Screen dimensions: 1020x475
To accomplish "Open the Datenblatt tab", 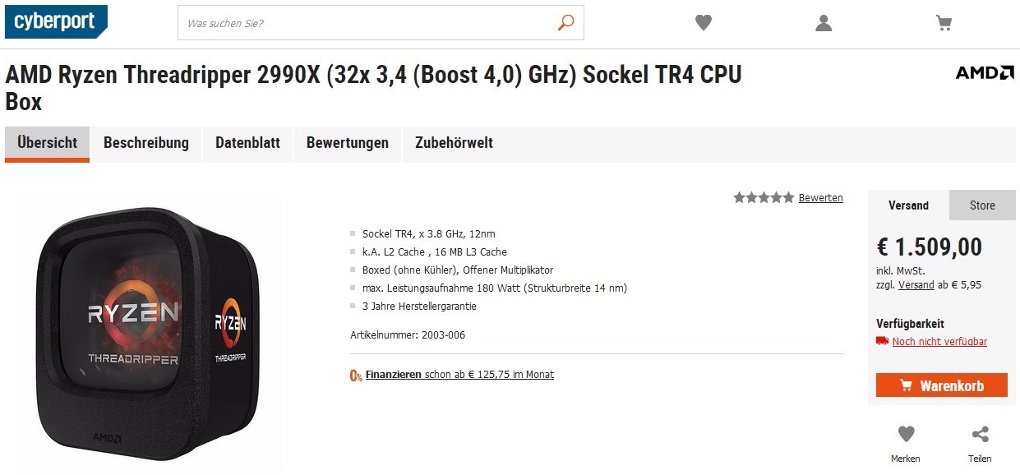I will click(x=247, y=143).
